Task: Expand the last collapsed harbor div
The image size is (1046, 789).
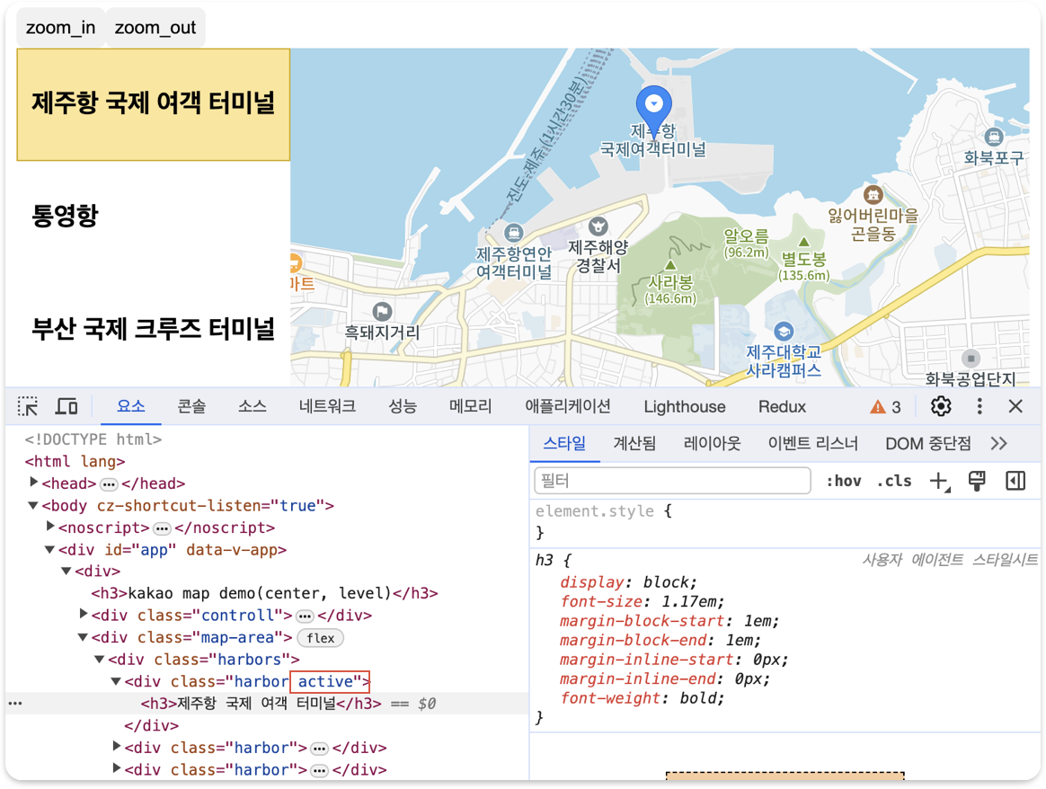Action: coord(117,768)
